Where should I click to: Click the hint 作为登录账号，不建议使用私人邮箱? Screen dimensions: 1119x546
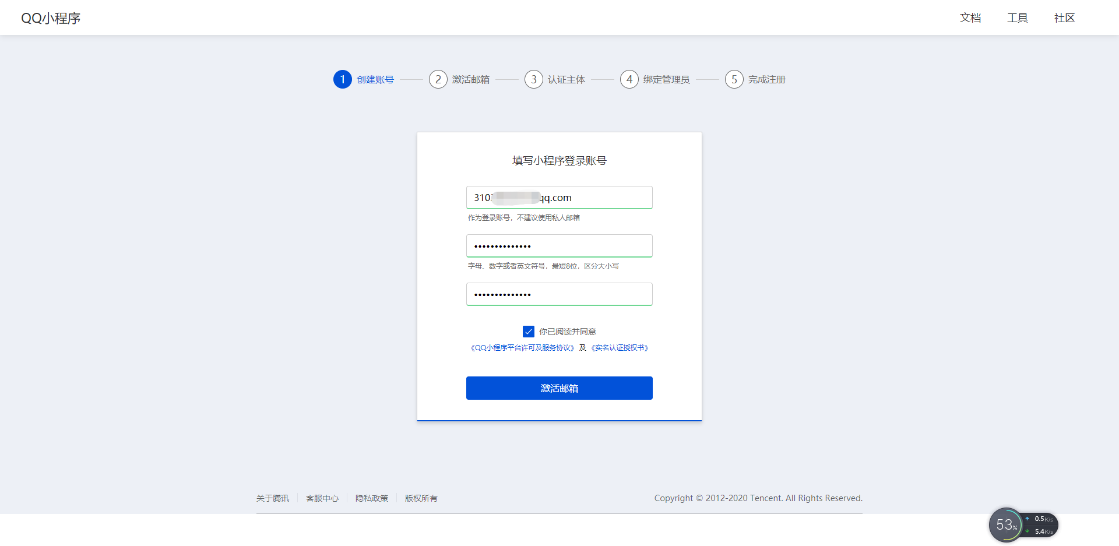pyautogui.click(x=524, y=218)
